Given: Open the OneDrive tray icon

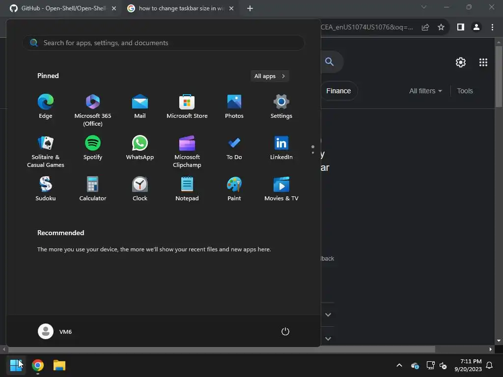Looking at the screenshot, I should click(x=415, y=365).
